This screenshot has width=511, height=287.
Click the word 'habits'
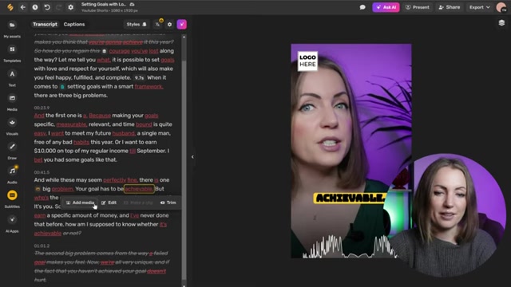(x=81, y=142)
